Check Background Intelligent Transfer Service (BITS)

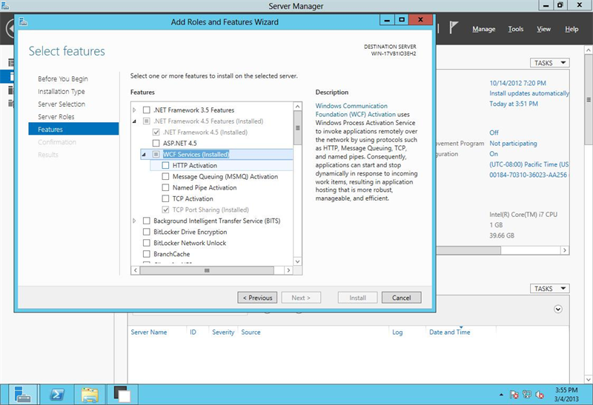(x=146, y=221)
